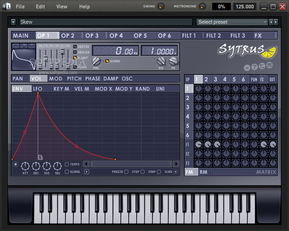This screenshot has width=289, height=231.
Task: Switch to the OP 2 tab
Action: point(72,35)
